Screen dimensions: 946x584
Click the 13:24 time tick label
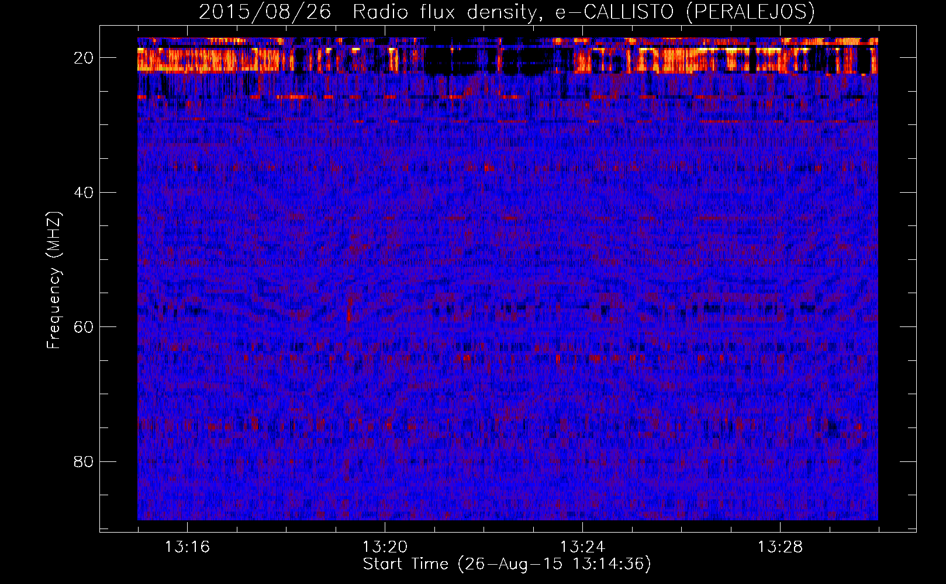pos(582,547)
